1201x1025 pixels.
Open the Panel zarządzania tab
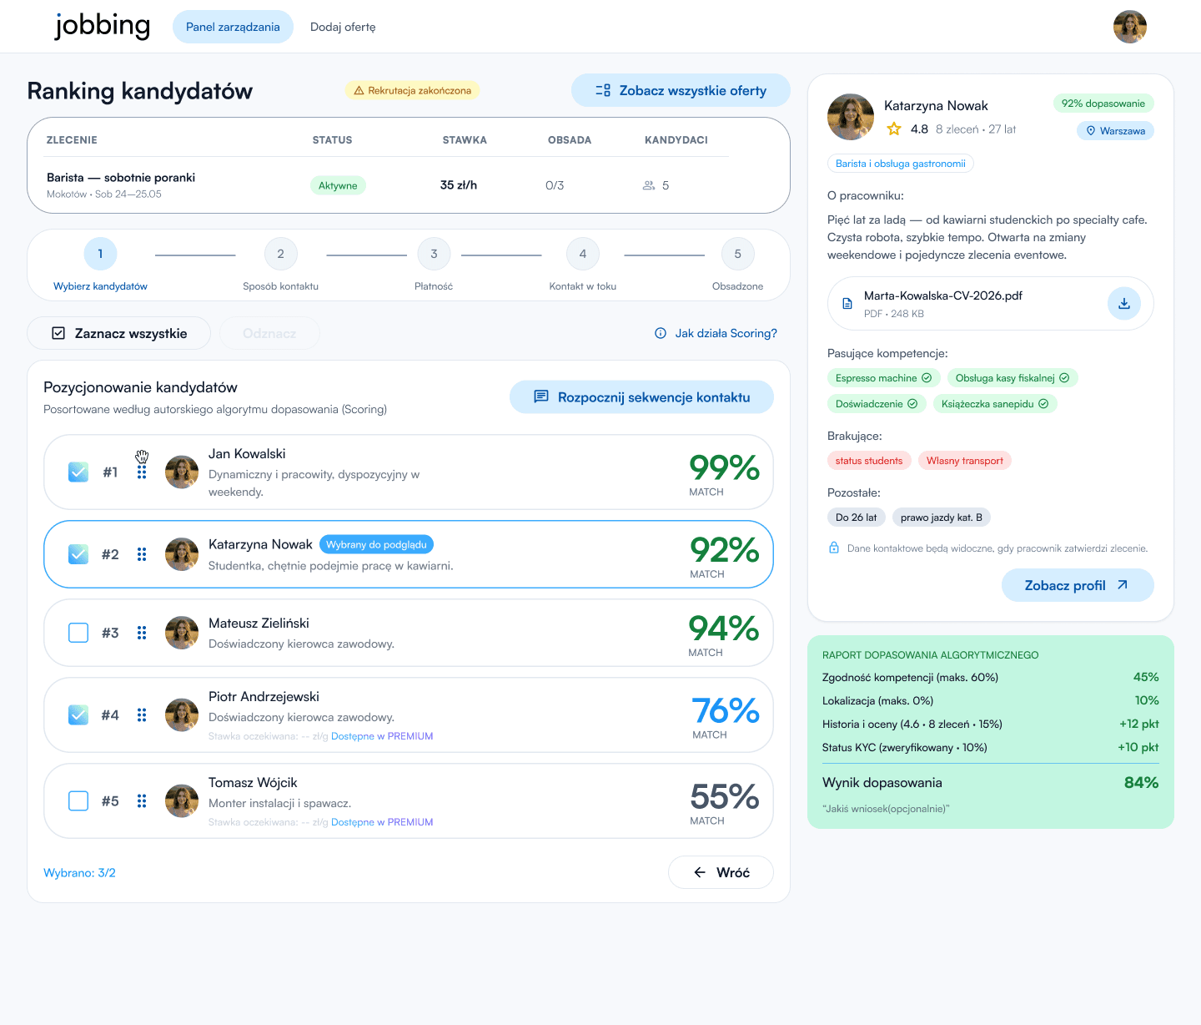[x=233, y=27]
